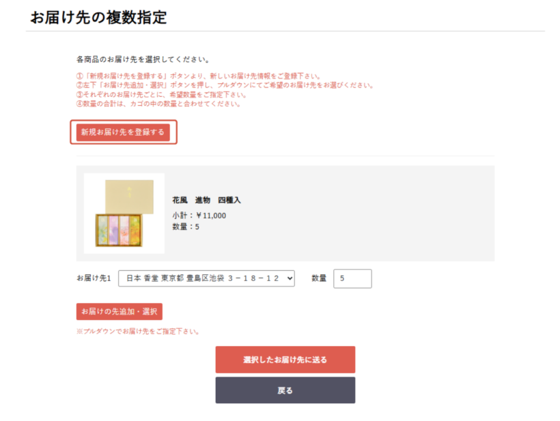Screen dimensions: 560x421
Task: Click instruction line ② about the pulldown
Action: [225, 85]
